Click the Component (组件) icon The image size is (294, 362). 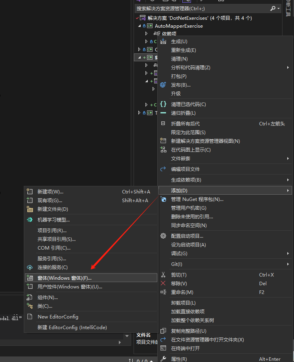[x=30, y=298]
